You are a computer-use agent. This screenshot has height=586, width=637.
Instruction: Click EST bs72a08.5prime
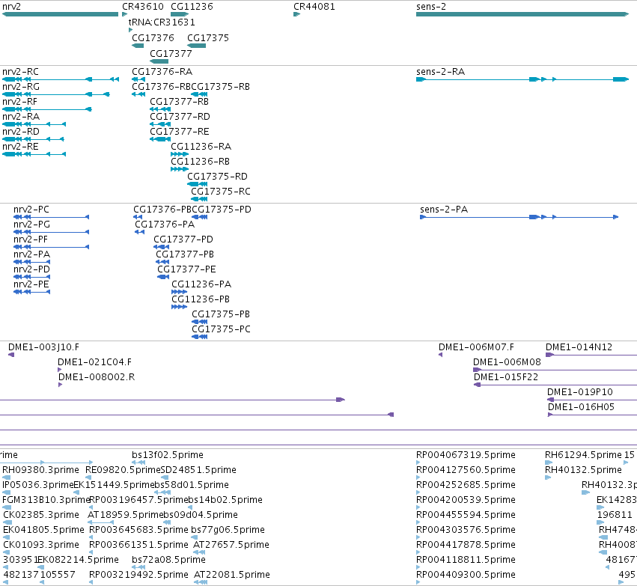coord(168,560)
